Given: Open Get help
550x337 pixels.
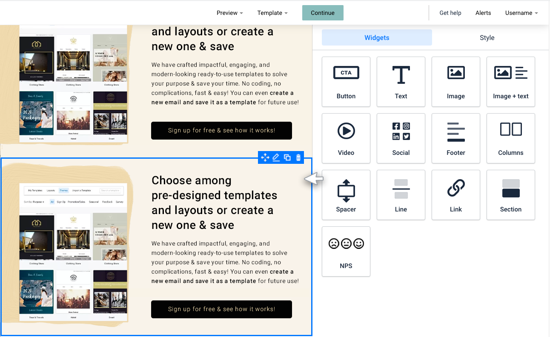Looking at the screenshot, I should [x=450, y=13].
